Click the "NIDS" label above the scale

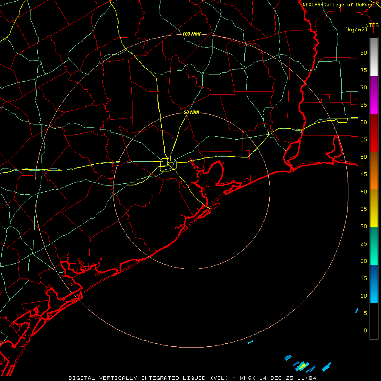pyautogui.click(x=372, y=25)
